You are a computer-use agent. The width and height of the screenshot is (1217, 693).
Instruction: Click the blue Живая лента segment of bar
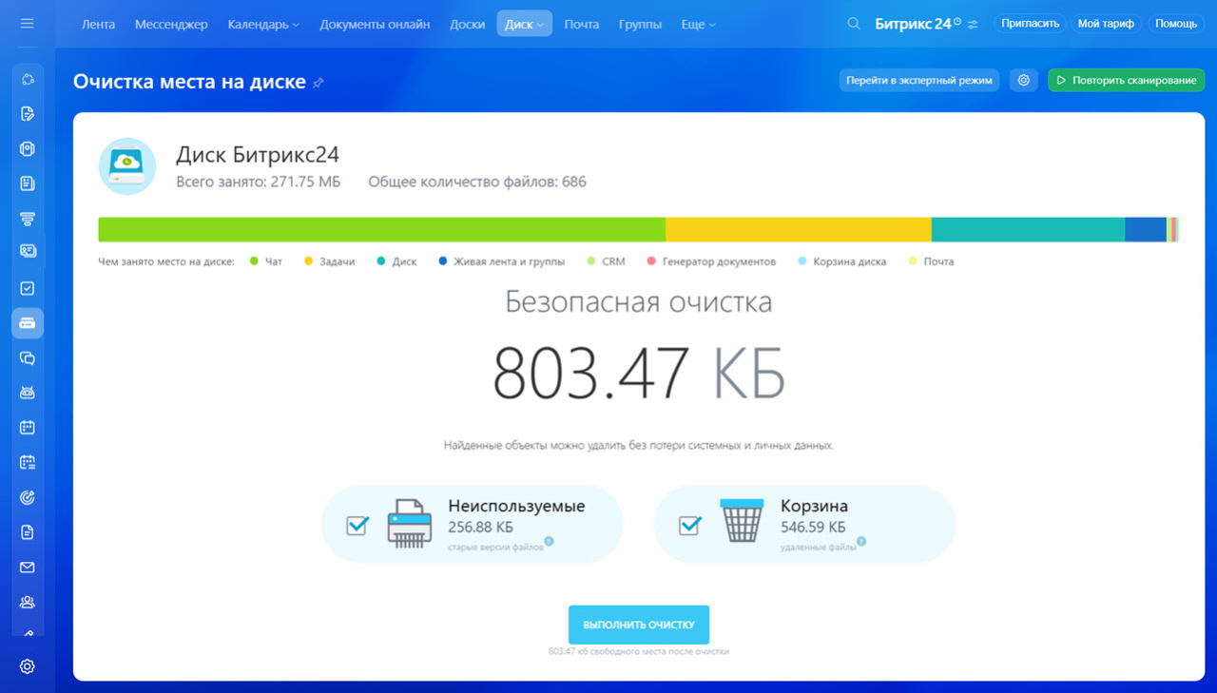coord(1146,229)
